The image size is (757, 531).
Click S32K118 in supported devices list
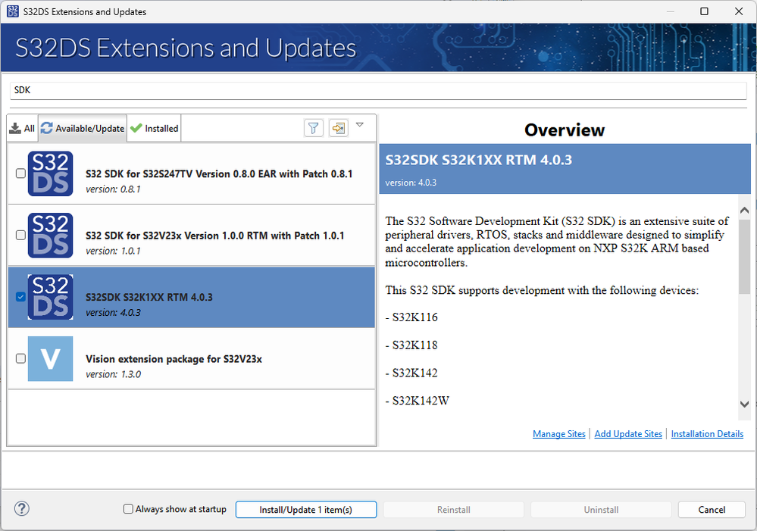414,345
